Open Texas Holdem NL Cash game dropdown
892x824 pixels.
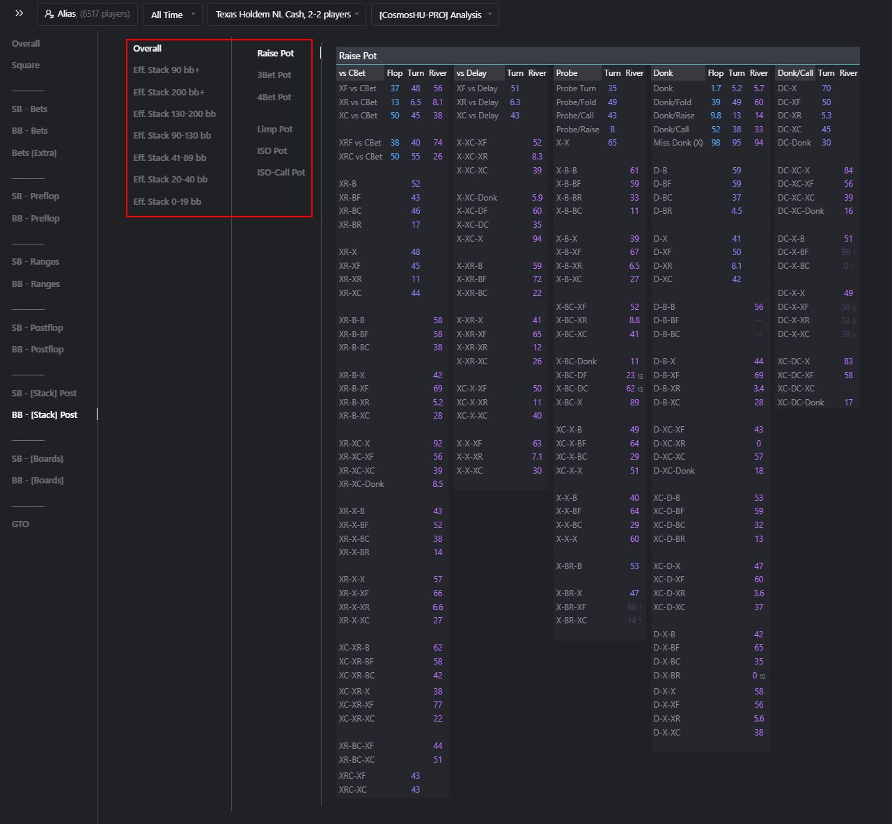[x=286, y=15]
